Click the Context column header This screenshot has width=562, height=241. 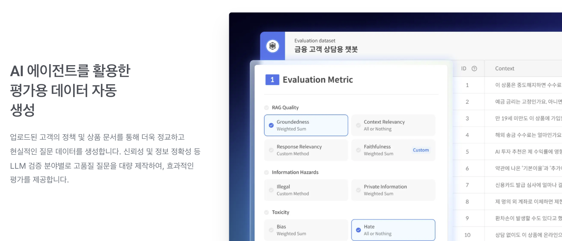505,68
